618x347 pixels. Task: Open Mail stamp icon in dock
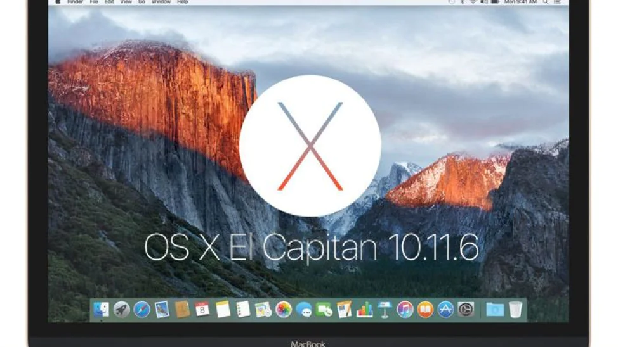coord(162,310)
